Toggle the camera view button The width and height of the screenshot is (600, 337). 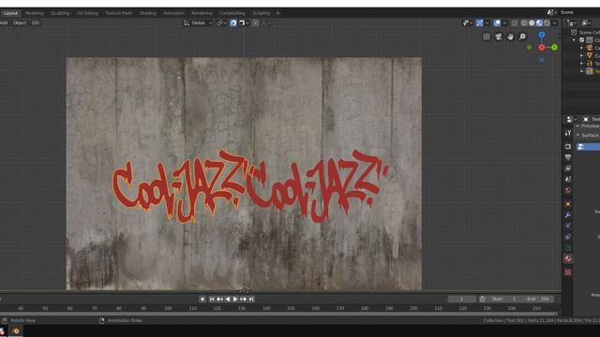pos(498,37)
